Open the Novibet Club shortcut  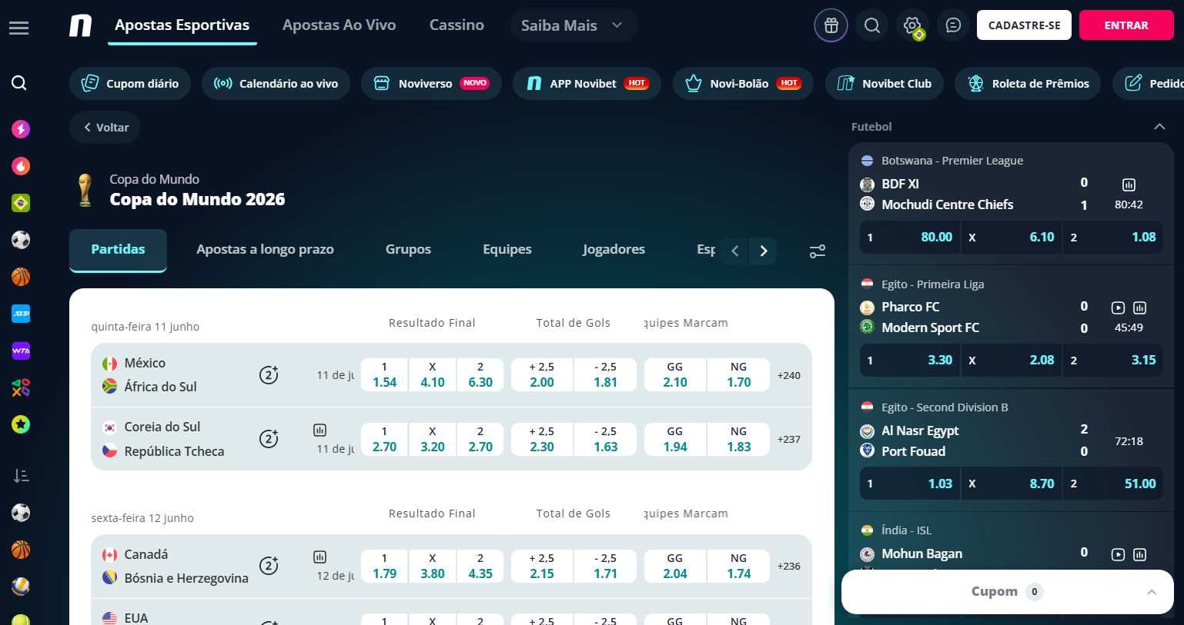click(x=885, y=83)
